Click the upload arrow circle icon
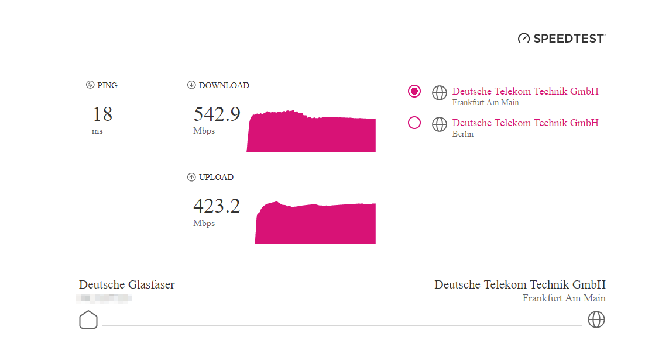The image size is (645, 344). coord(191,177)
